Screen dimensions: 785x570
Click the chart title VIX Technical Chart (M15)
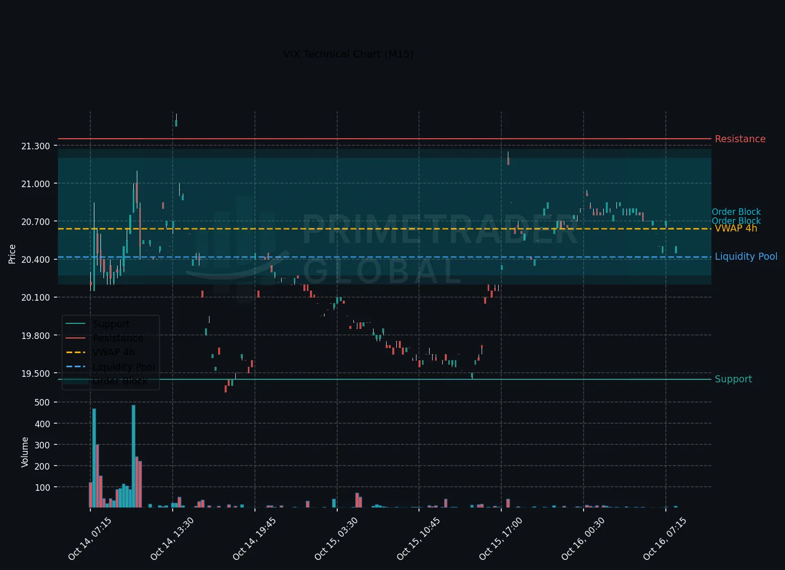[x=348, y=54]
